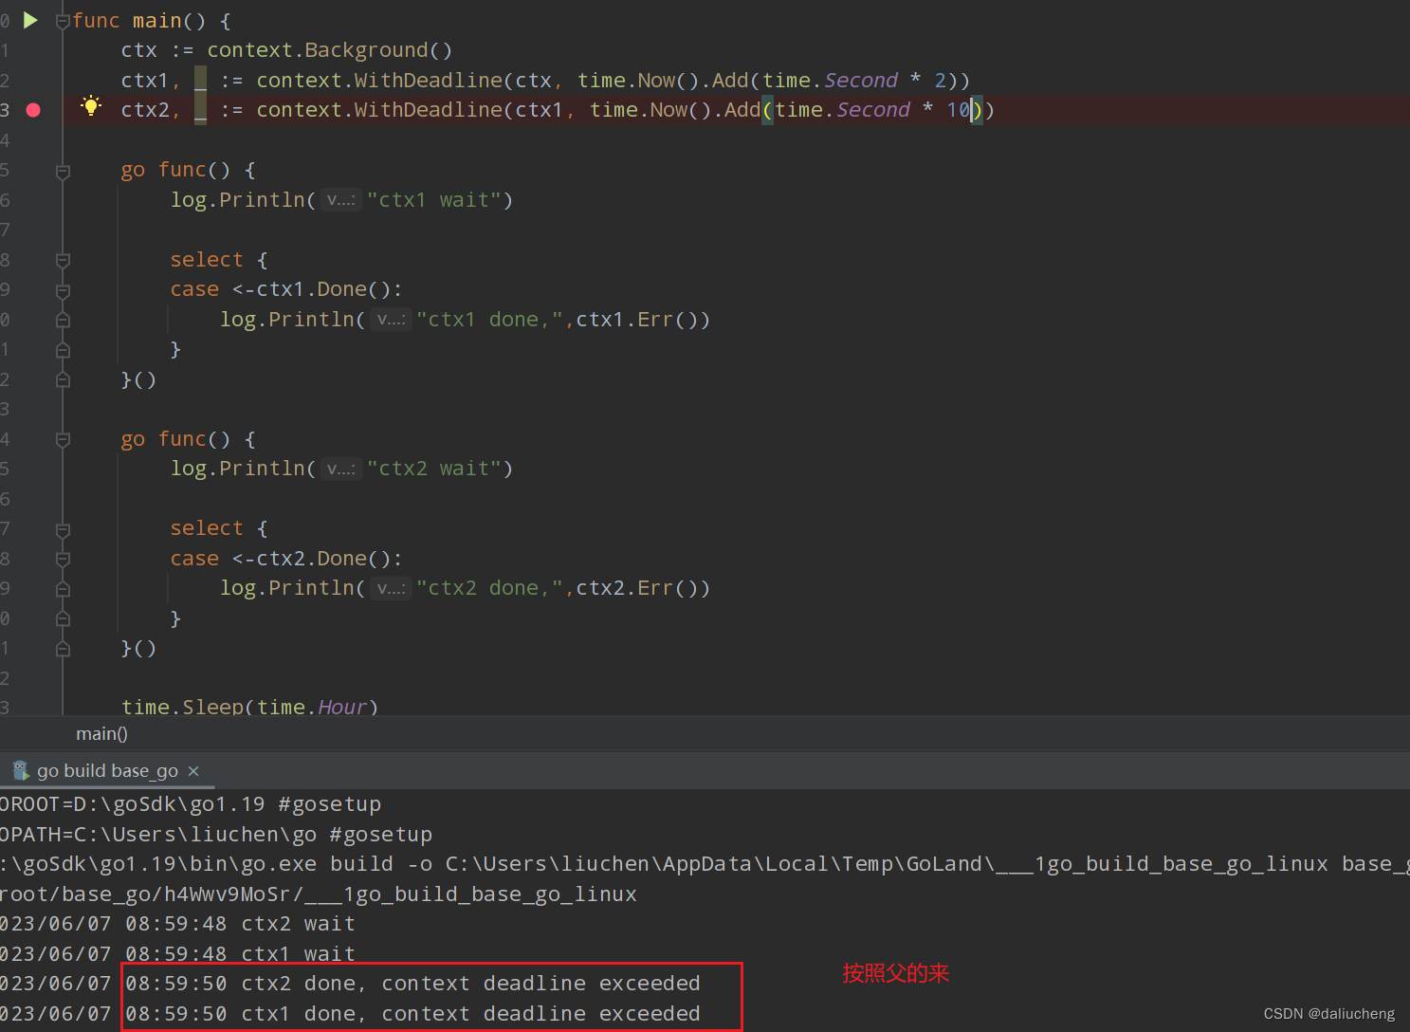Click time.Second on the ctx2 line

point(843,110)
